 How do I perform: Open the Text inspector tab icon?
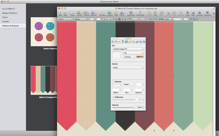click(123, 42)
